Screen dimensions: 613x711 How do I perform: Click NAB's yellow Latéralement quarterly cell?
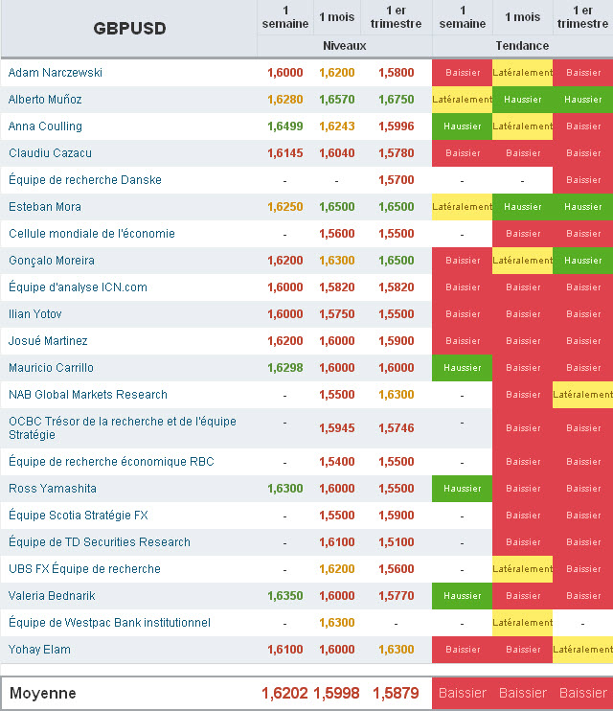tap(583, 395)
